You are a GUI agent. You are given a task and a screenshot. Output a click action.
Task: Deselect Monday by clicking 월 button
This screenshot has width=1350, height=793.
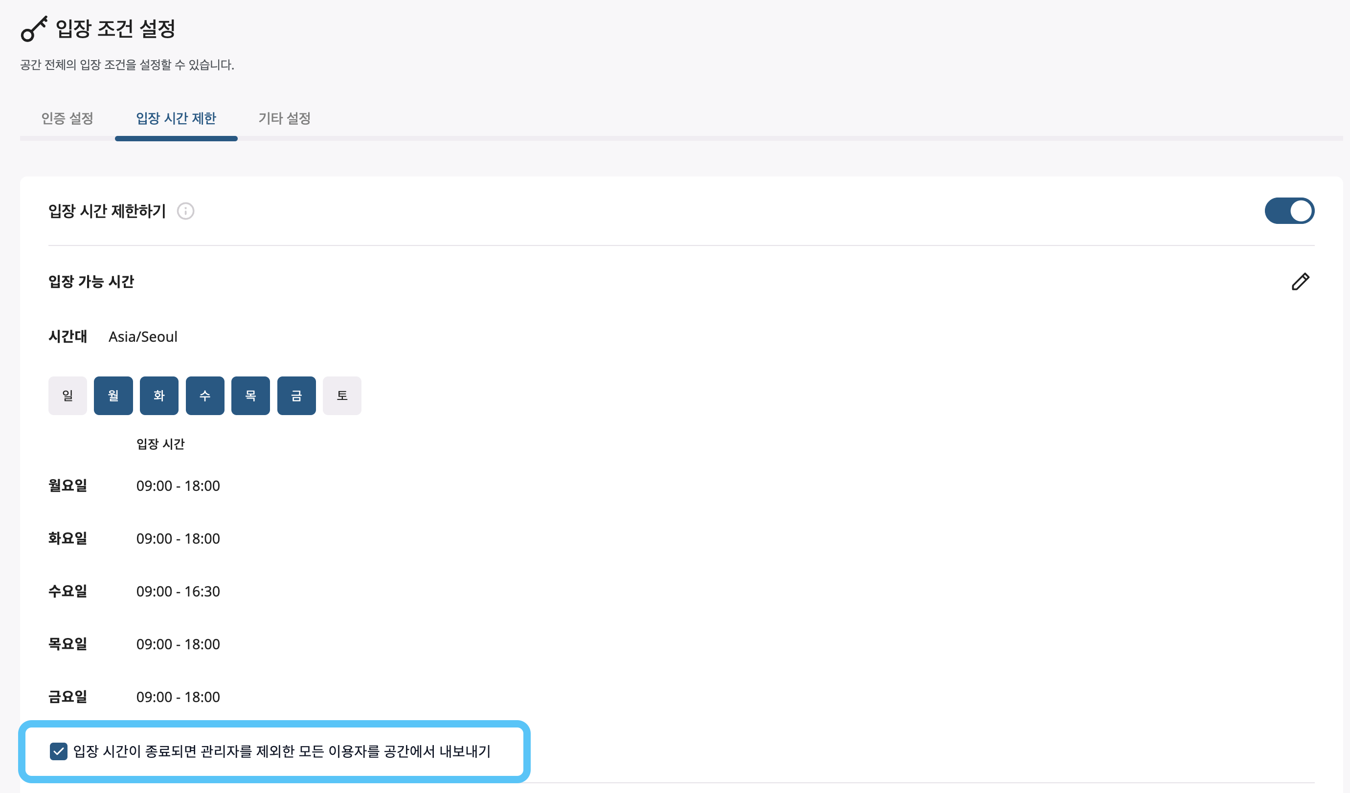point(113,395)
